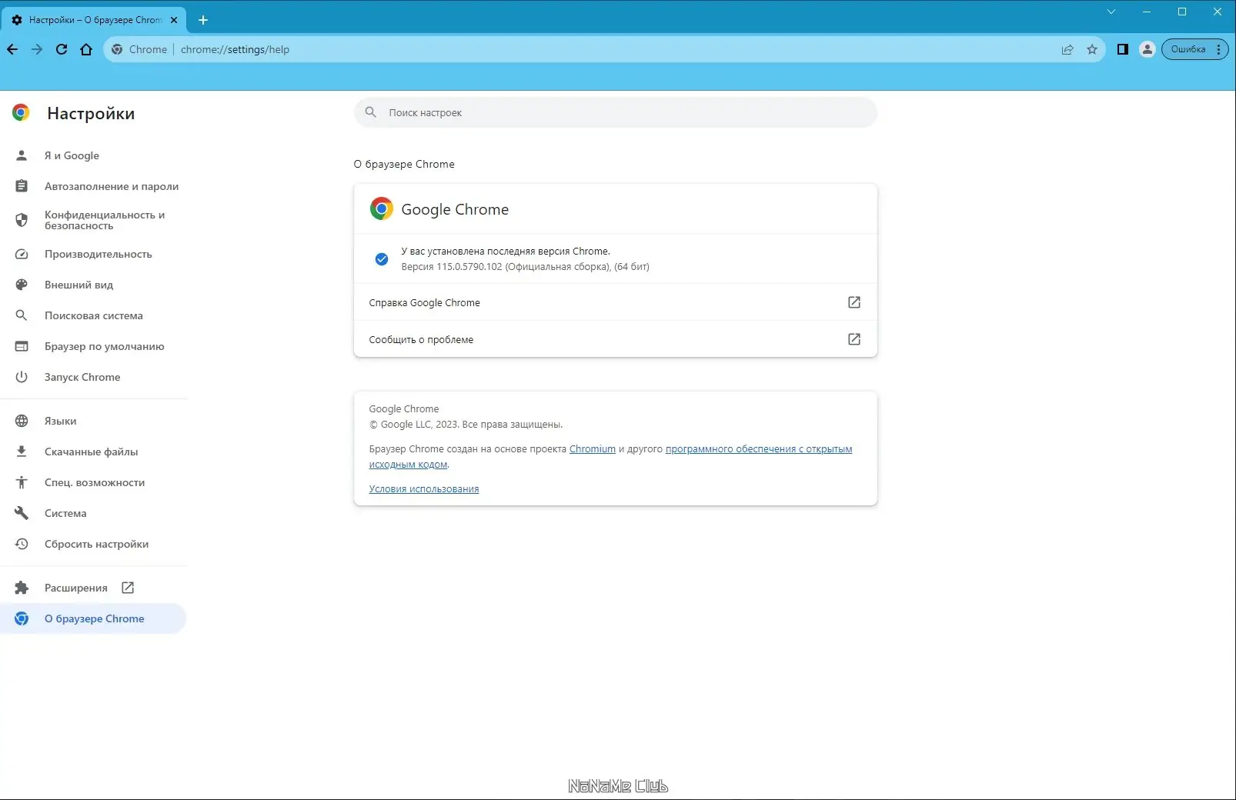Click the wrench icon beside Система

[22, 513]
